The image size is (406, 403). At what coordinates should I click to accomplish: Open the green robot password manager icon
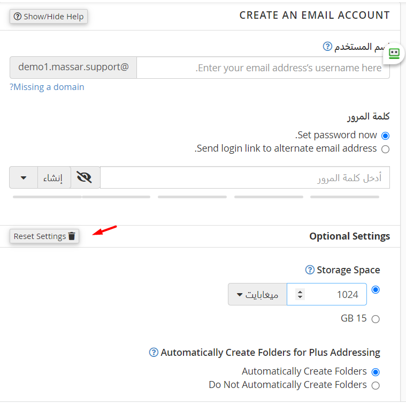394,54
